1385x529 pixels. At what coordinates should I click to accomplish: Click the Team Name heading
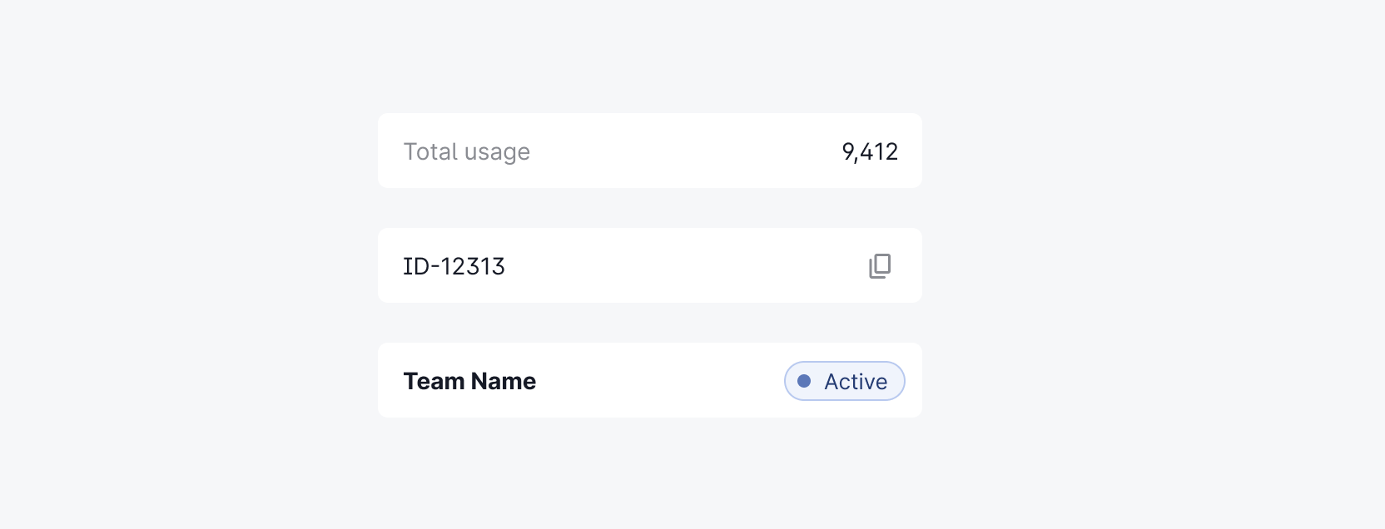pos(469,381)
